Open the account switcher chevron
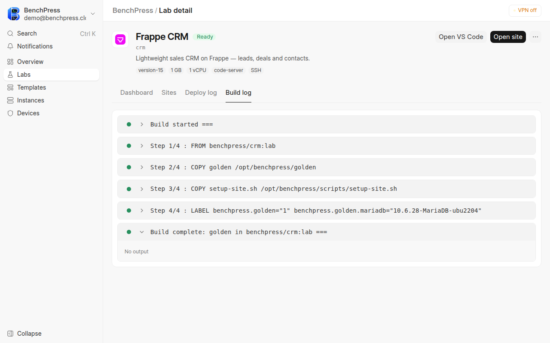 coord(93,14)
